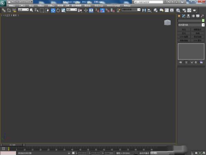Open the Render Setup icon
Viewport: 206px width, 155px height.
pos(184,10)
